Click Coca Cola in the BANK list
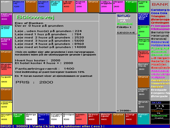The width and height of the screenshot is (170, 128). point(159,13)
